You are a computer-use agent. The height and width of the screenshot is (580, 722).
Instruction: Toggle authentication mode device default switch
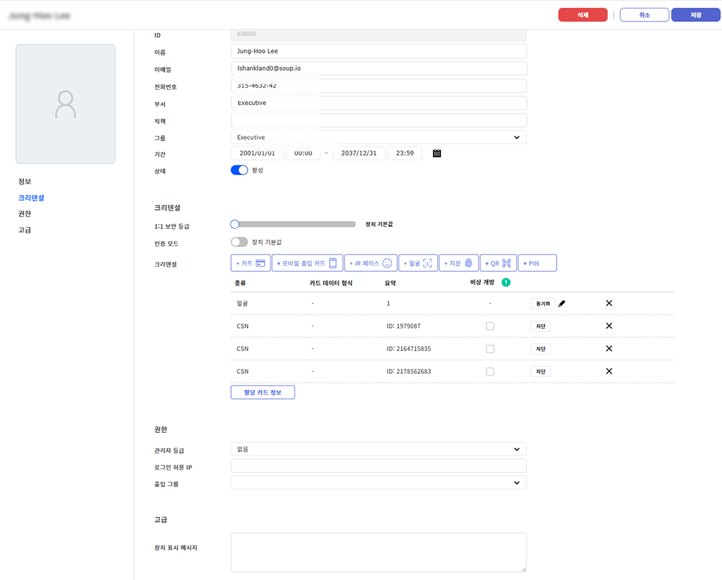(239, 242)
